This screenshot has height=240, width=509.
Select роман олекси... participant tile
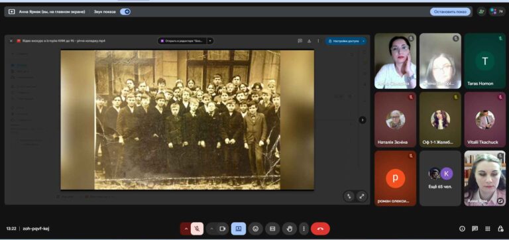pos(395,178)
